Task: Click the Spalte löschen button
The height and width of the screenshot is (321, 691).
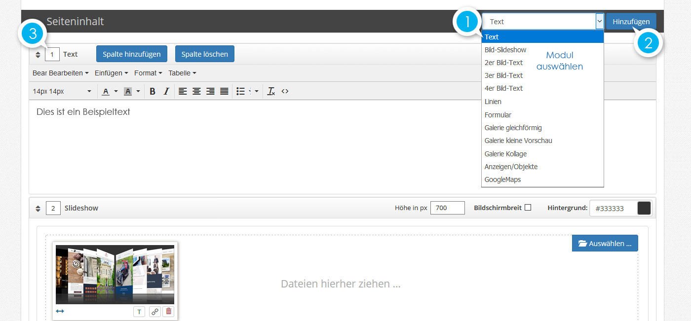Action: pyautogui.click(x=204, y=54)
